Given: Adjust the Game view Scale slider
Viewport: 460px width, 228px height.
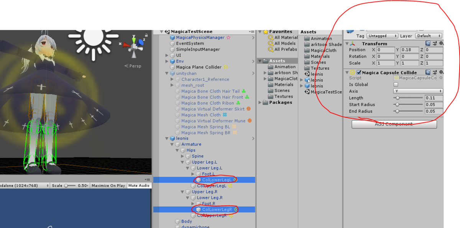Looking at the screenshot, I should click(x=70, y=185).
